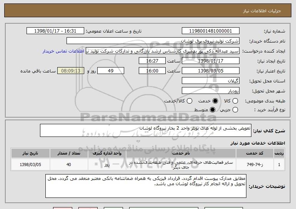Click the unit cell روز
Screen dimensions: 296x209
(107, 165)
